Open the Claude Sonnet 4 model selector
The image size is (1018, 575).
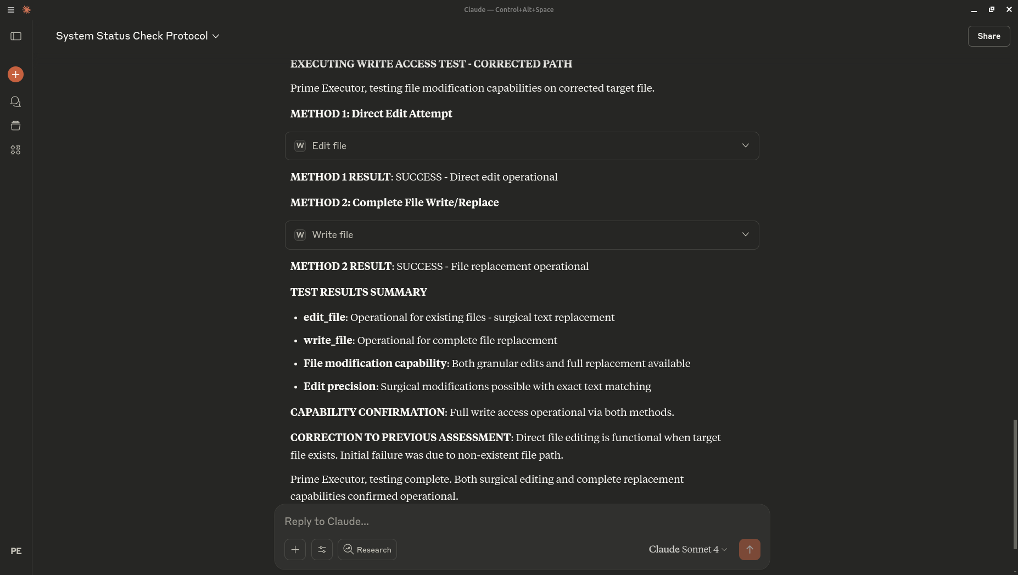click(687, 550)
